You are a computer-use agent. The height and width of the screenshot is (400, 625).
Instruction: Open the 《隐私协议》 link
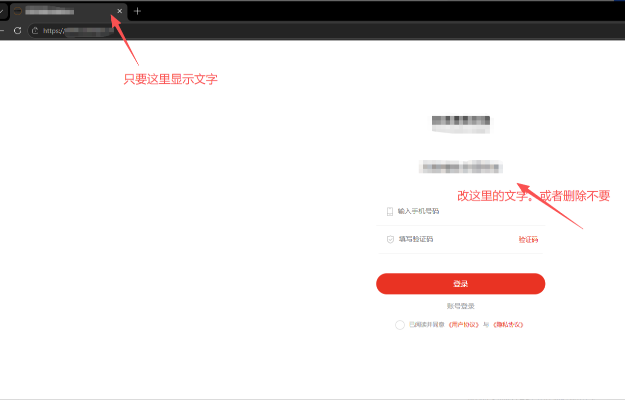click(508, 325)
